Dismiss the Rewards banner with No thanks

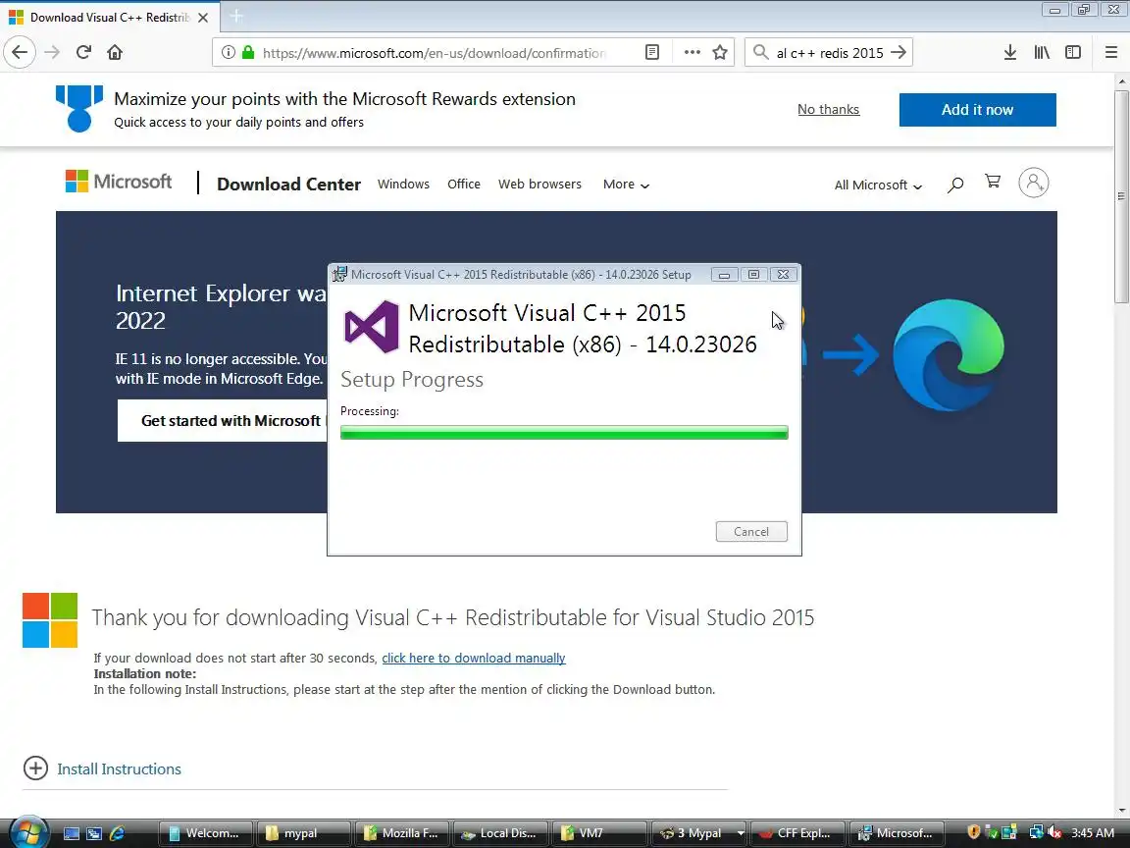tap(828, 109)
